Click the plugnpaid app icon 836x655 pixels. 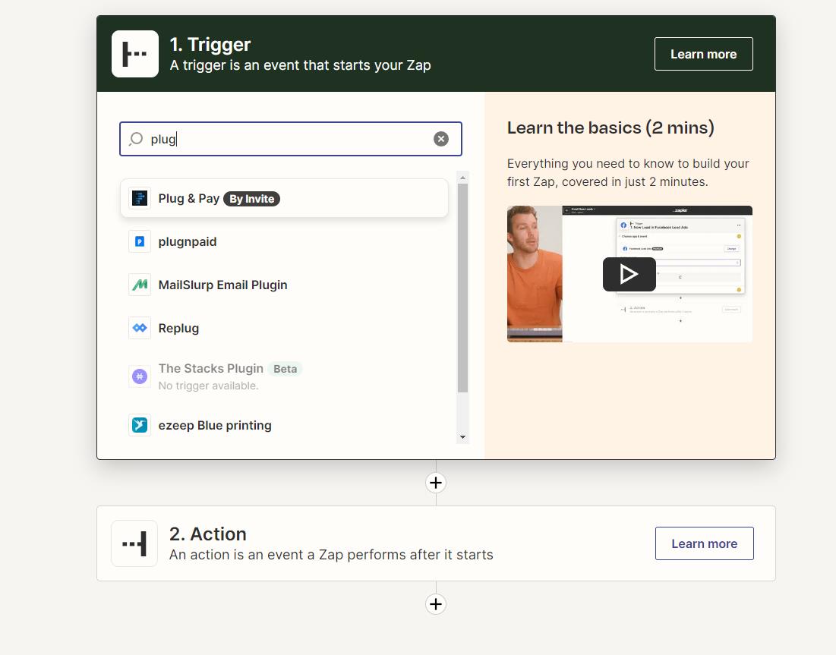pos(140,241)
